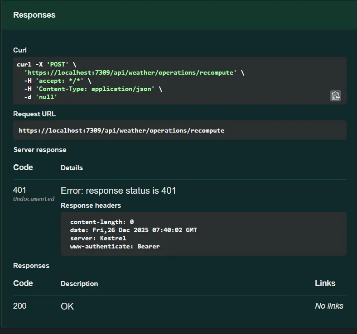Select the content-length: 0 header
The image size is (357, 334).
[x=102, y=222]
